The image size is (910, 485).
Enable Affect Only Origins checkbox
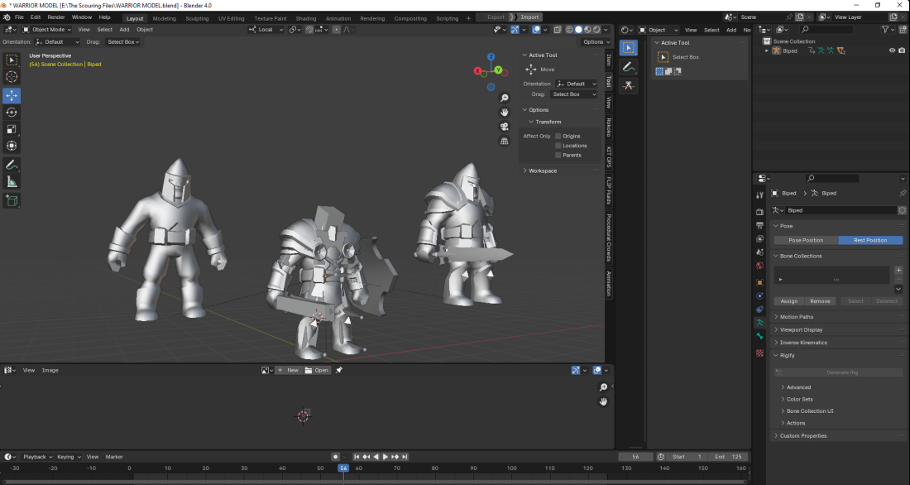558,136
